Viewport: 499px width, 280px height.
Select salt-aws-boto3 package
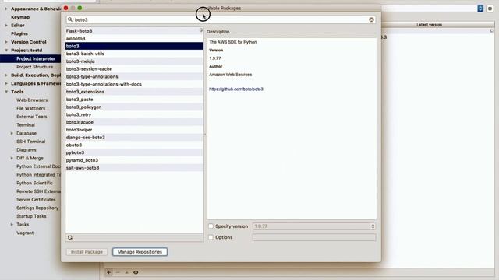(x=134, y=168)
